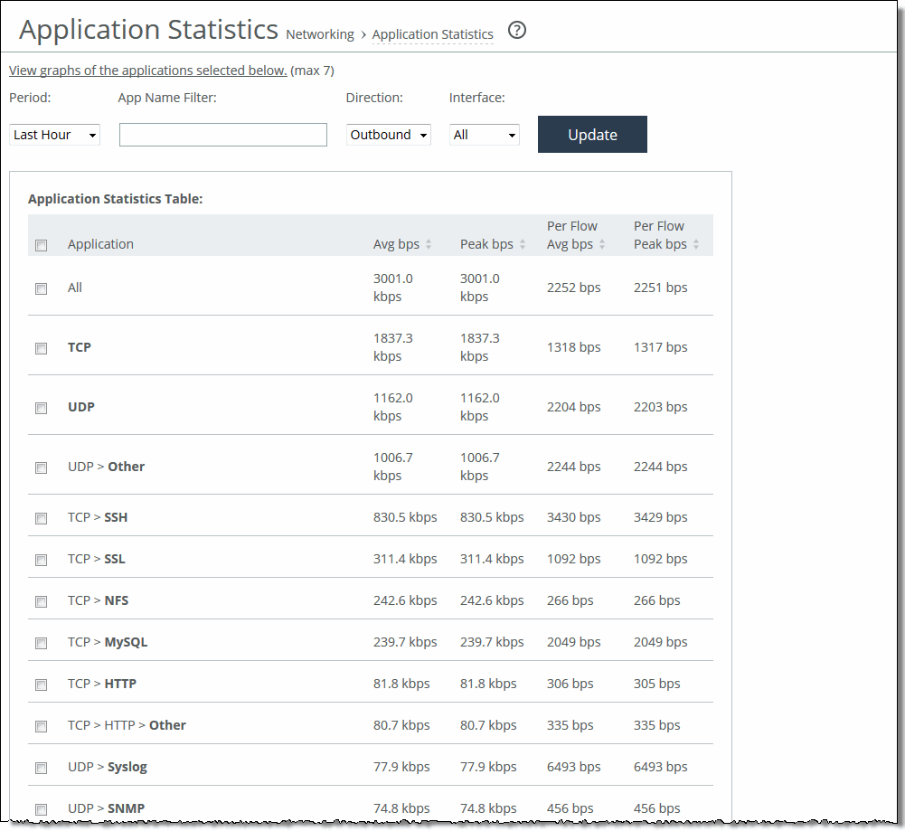This screenshot has height=831, width=905.
Task: Enable the TCP > SSH row checkbox
Action: (x=41, y=518)
